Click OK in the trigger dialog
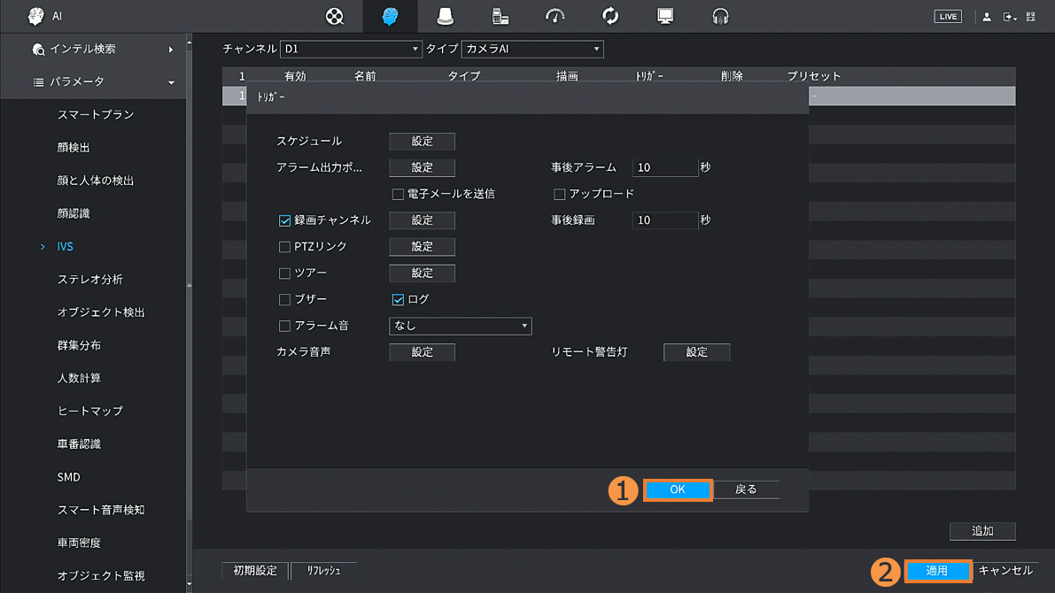This screenshot has height=616, width=1055. point(678,489)
